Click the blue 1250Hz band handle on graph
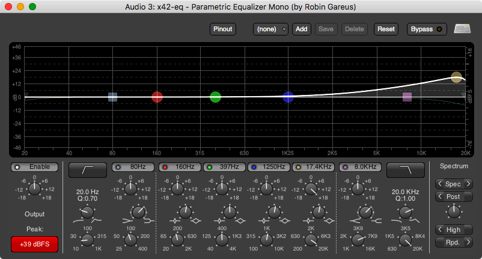482x259 pixels. pos(288,97)
